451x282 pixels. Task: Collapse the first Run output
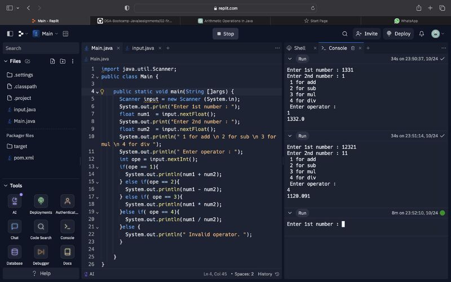(x=290, y=59)
